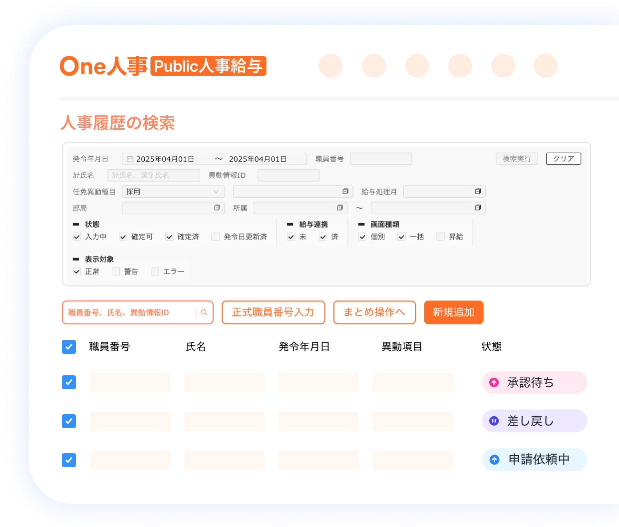This screenshot has height=527, width=619.
Task: Click the blue arrow icon in 申請依頼中
Action: (494, 460)
